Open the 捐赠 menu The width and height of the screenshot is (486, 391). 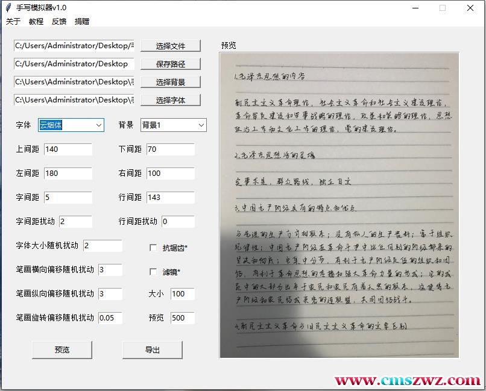[82, 21]
